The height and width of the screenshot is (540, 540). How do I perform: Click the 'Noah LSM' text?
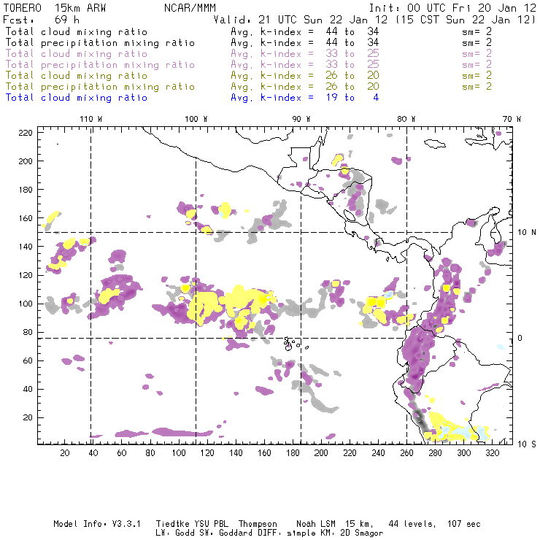tap(316, 524)
